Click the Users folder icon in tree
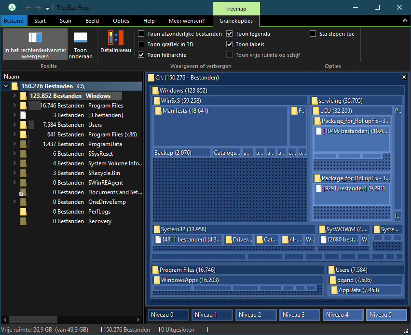 click(x=23, y=125)
